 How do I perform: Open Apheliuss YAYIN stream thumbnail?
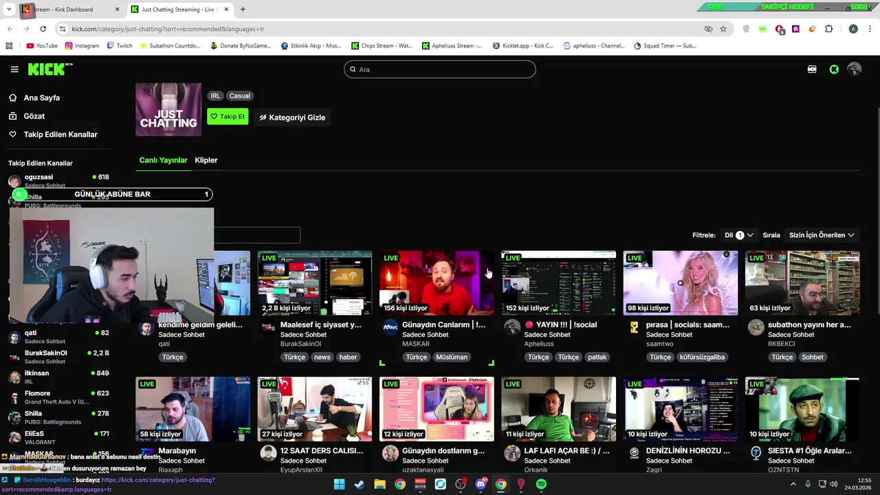(x=558, y=283)
